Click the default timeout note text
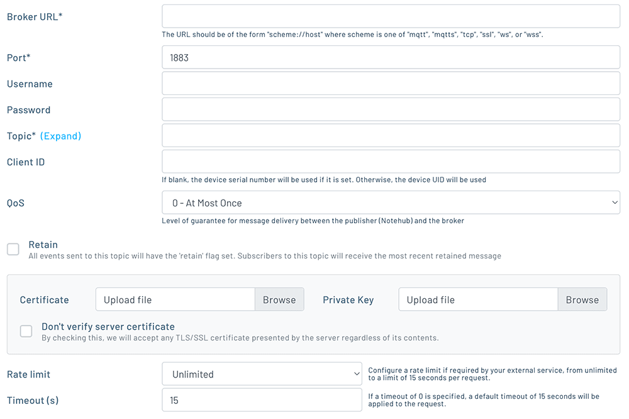 coord(484,400)
